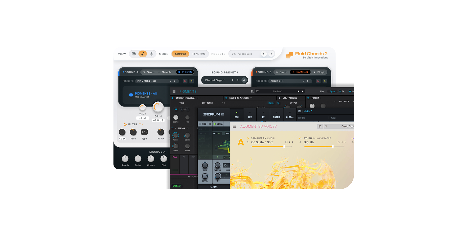Toggle Pigments Engine 1 power
Viewport: 455px width, 227px height.
click(173, 98)
